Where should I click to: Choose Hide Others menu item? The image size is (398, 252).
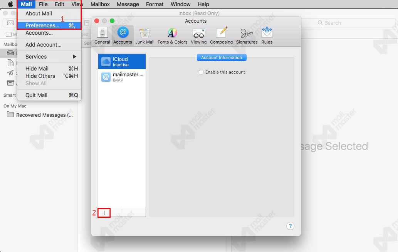click(49, 76)
